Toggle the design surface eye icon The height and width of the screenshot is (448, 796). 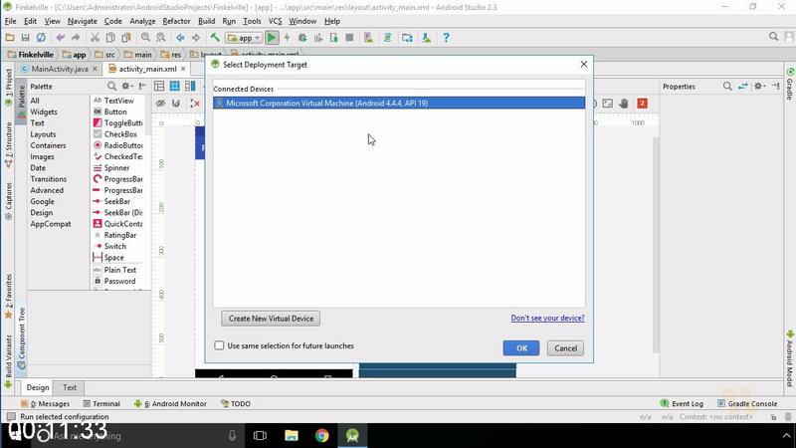[x=160, y=104]
